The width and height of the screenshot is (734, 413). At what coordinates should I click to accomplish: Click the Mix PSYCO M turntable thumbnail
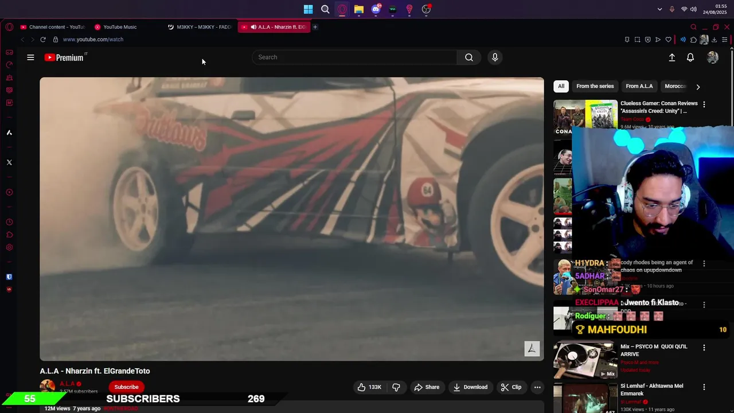coord(585,360)
